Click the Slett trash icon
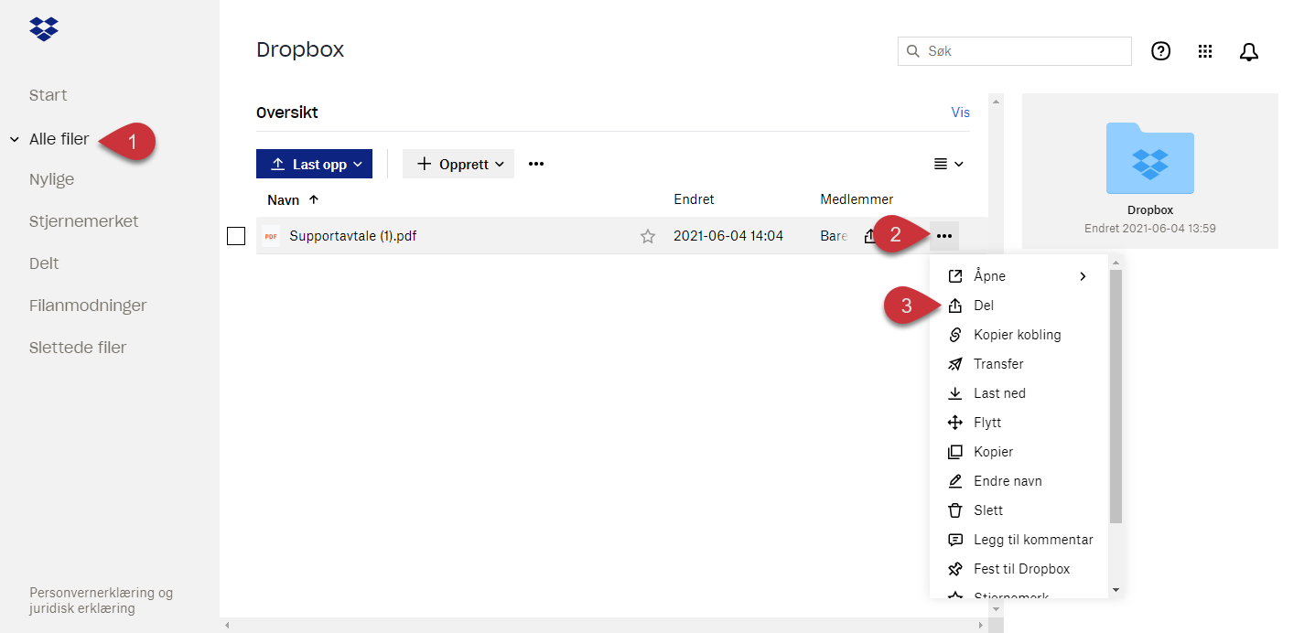The height and width of the screenshot is (633, 1315). [x=955, y=510]
